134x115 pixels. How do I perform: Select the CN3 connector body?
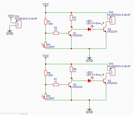[112, 72]
